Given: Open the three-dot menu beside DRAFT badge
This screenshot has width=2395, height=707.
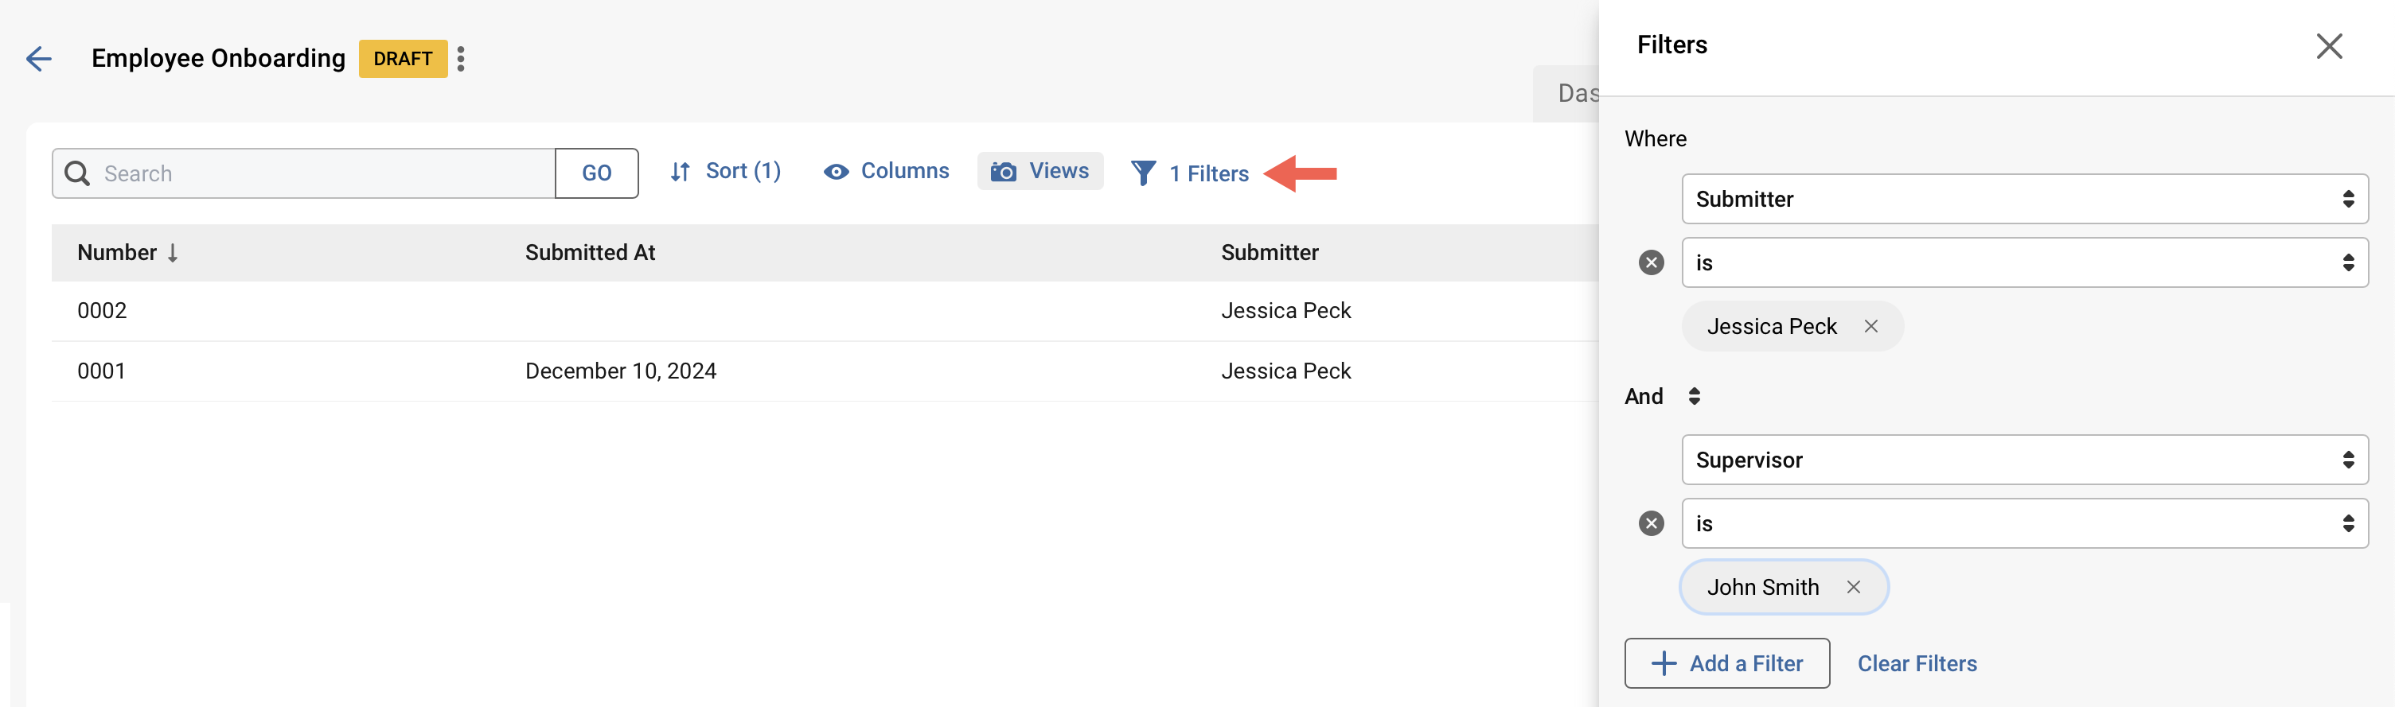Looking at the screenshot, I should (462, 59).
